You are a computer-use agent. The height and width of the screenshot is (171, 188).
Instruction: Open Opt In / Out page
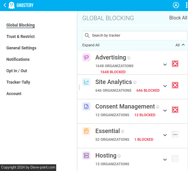pos(17,71)
